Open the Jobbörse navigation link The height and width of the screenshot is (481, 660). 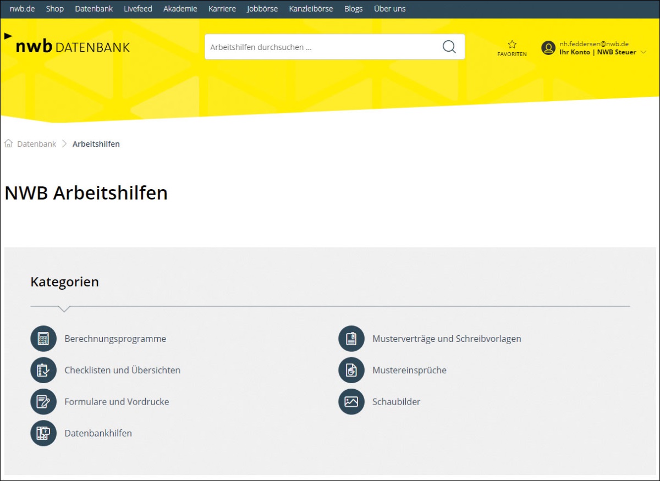click(x=262, y=9)
